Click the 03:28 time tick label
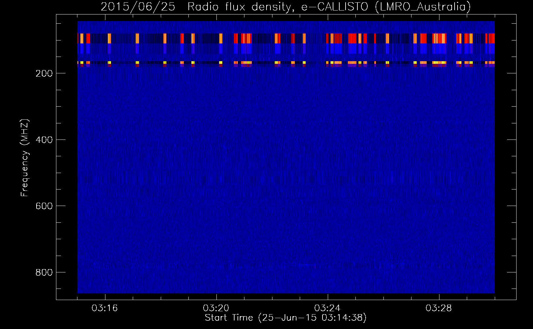 (439, 308)
